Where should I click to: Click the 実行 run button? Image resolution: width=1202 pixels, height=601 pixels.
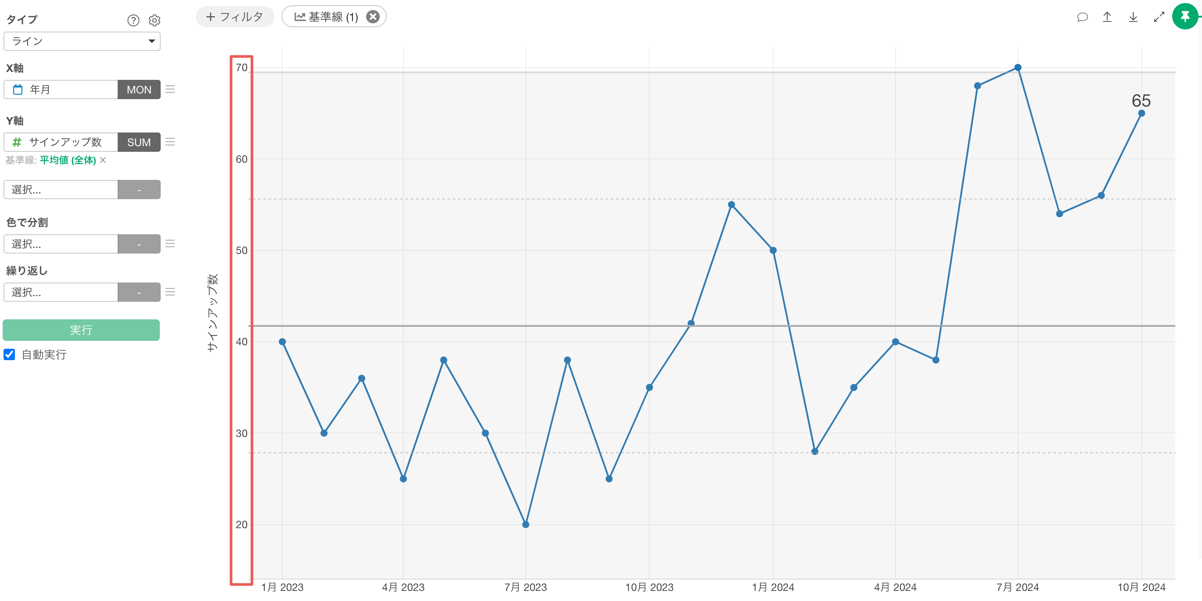click(x=81, y=330)
